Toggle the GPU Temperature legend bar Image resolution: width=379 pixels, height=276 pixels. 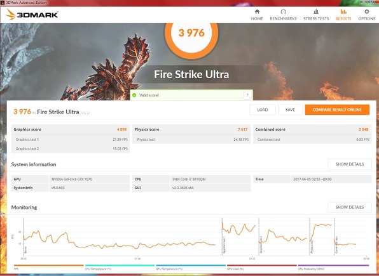click(x=191, y=265)
